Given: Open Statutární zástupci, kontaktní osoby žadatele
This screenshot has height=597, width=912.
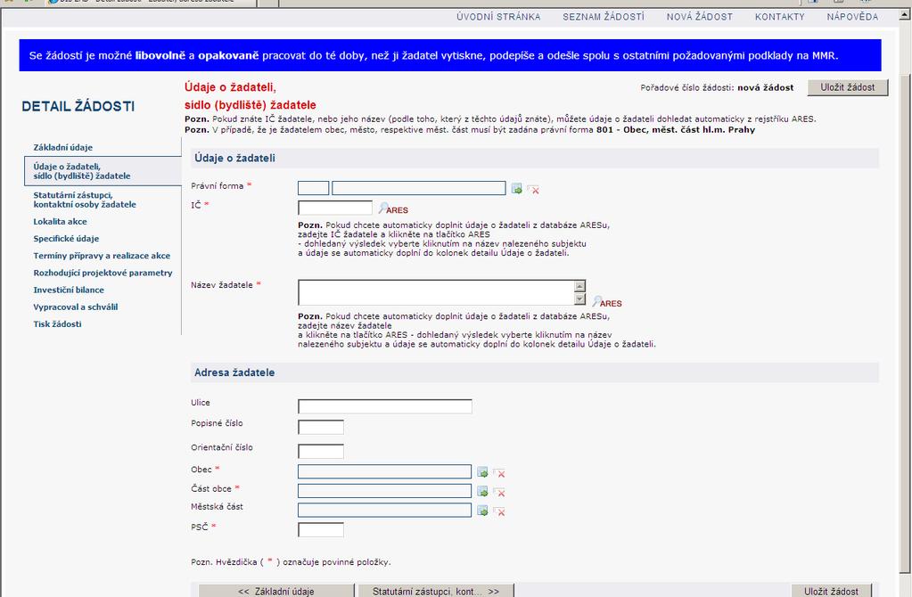Looking at the screenshot, I should point(85,200).
